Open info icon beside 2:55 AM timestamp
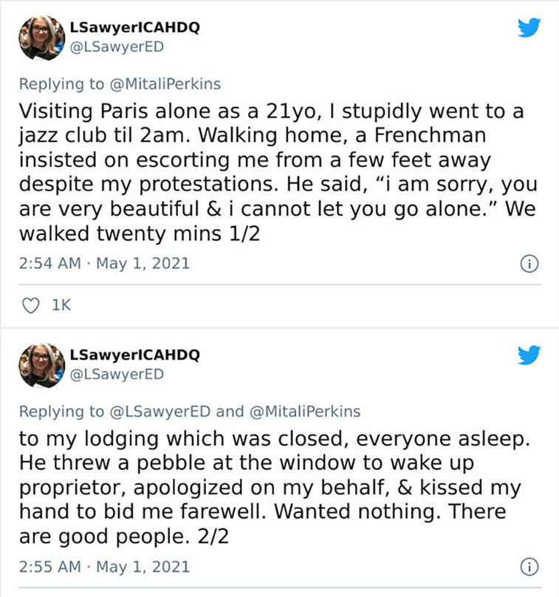 [529, 567]
